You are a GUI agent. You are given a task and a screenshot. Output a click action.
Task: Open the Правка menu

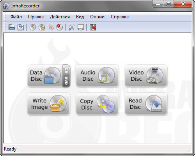tap(36, 17)
